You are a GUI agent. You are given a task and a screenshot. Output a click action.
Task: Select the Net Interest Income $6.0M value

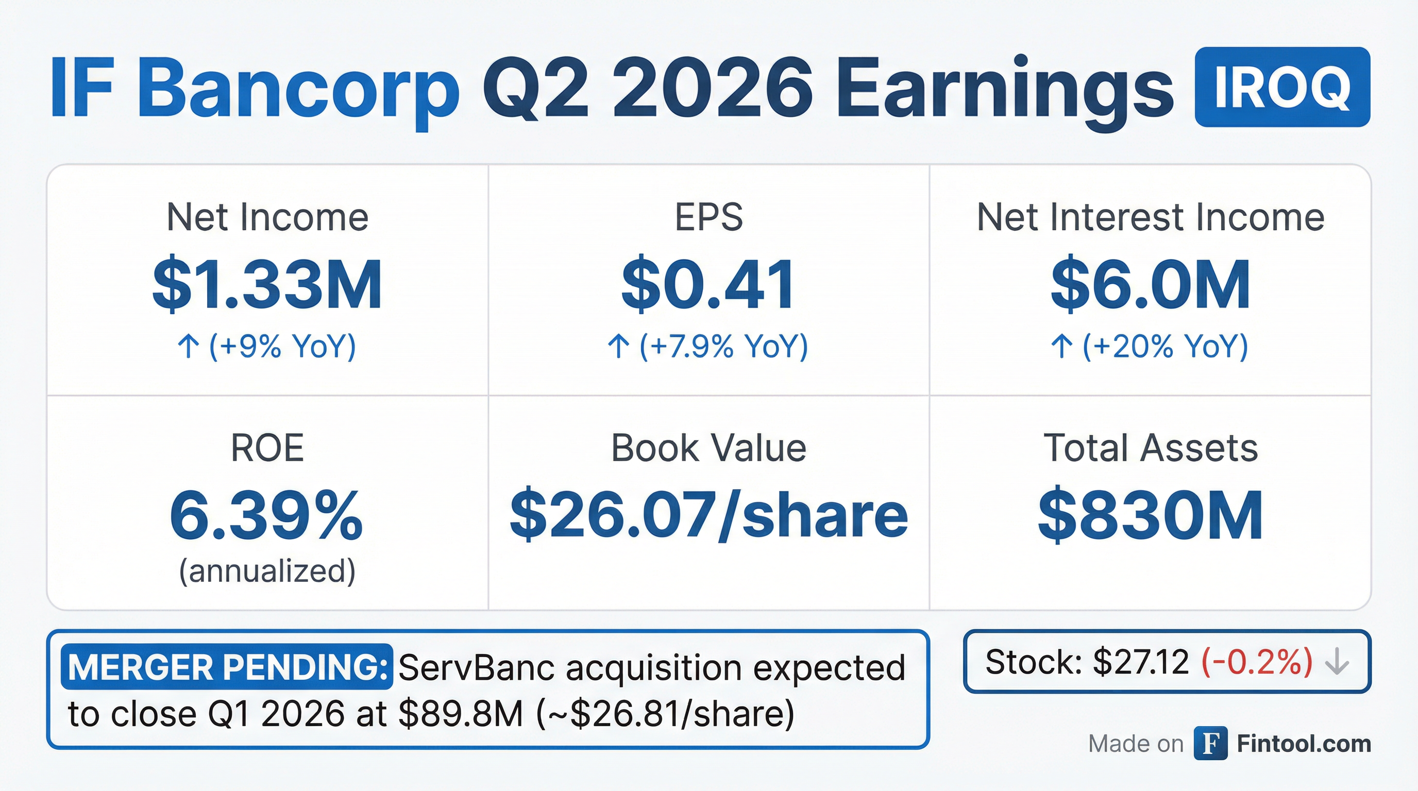1151,284
